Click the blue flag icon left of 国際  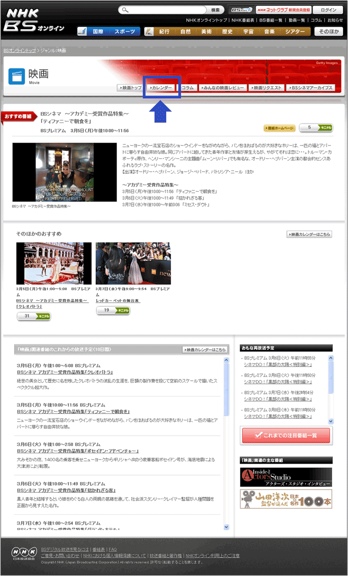(82, 31)
